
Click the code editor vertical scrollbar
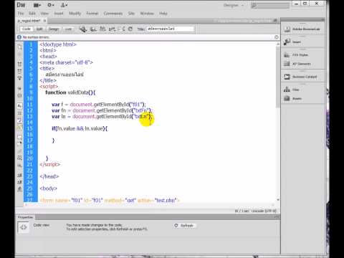tap(278, 121)
